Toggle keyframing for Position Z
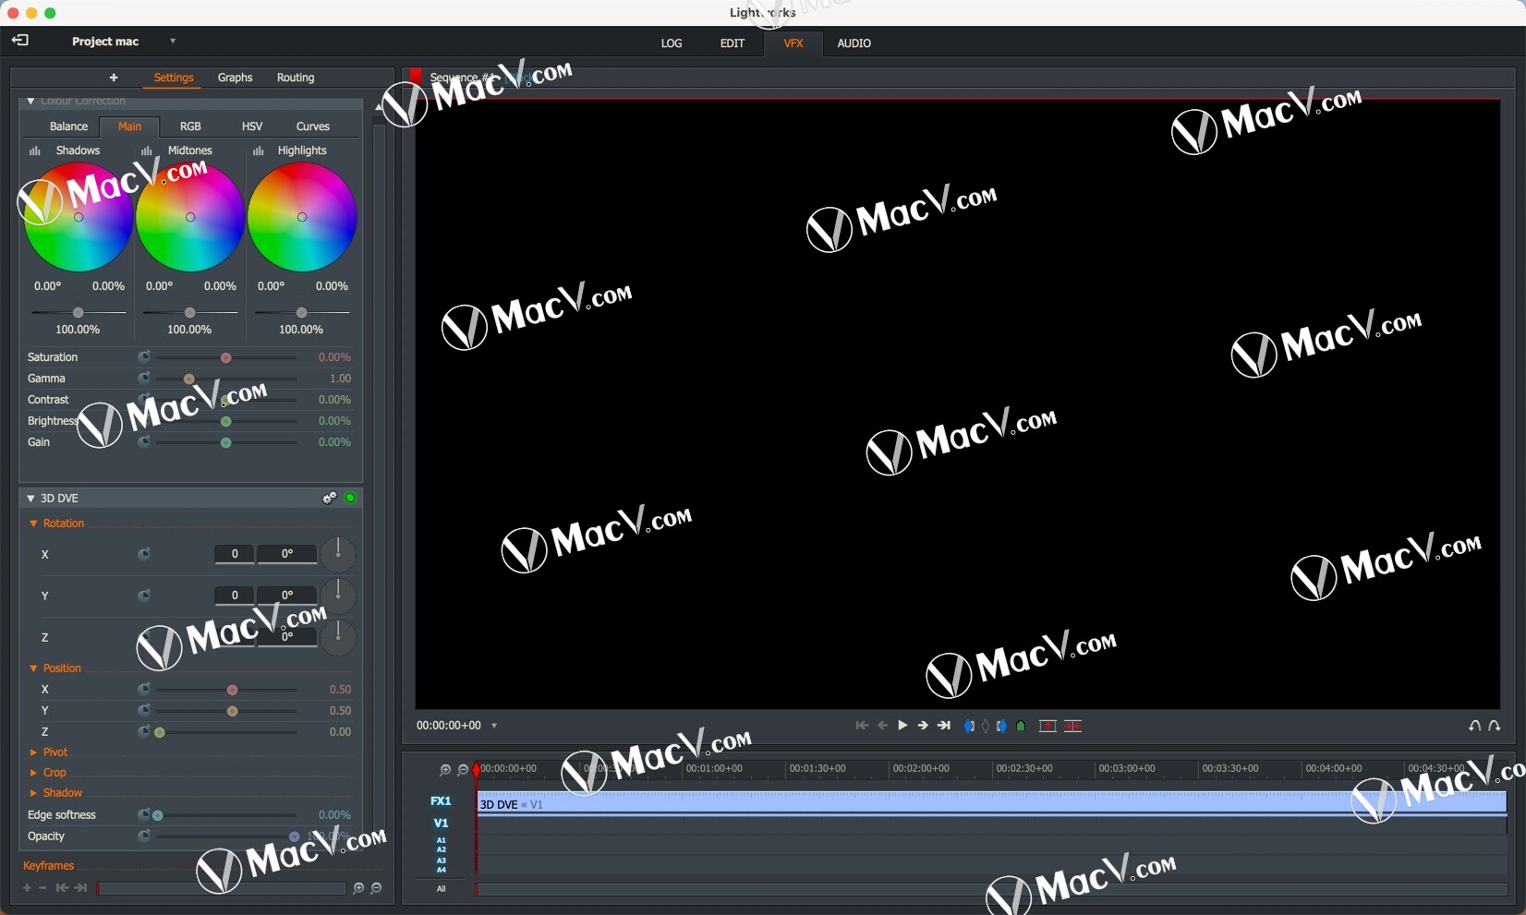 144,732
